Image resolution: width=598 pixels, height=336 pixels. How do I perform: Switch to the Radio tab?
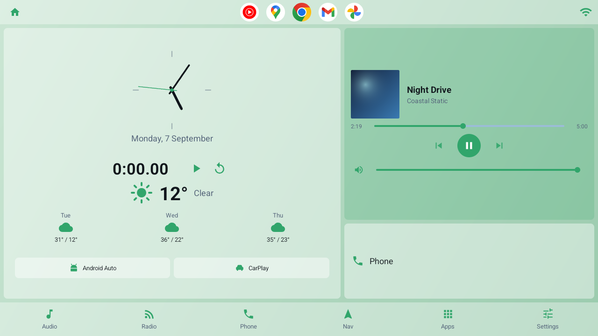(x=149, y=319)
